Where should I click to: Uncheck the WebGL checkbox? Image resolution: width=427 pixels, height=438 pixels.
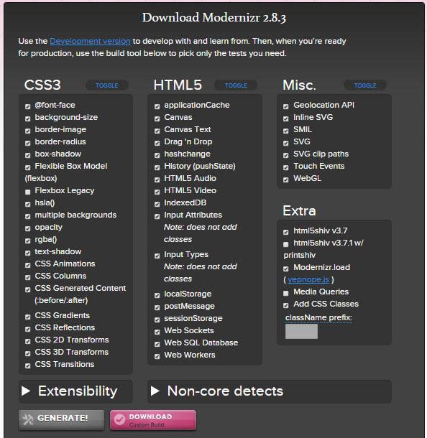point(286,180)
